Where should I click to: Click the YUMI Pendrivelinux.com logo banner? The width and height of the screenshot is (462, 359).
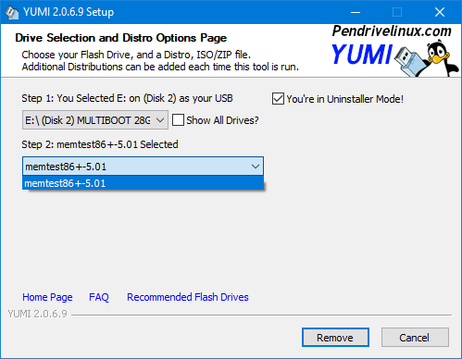click(394, 51)
